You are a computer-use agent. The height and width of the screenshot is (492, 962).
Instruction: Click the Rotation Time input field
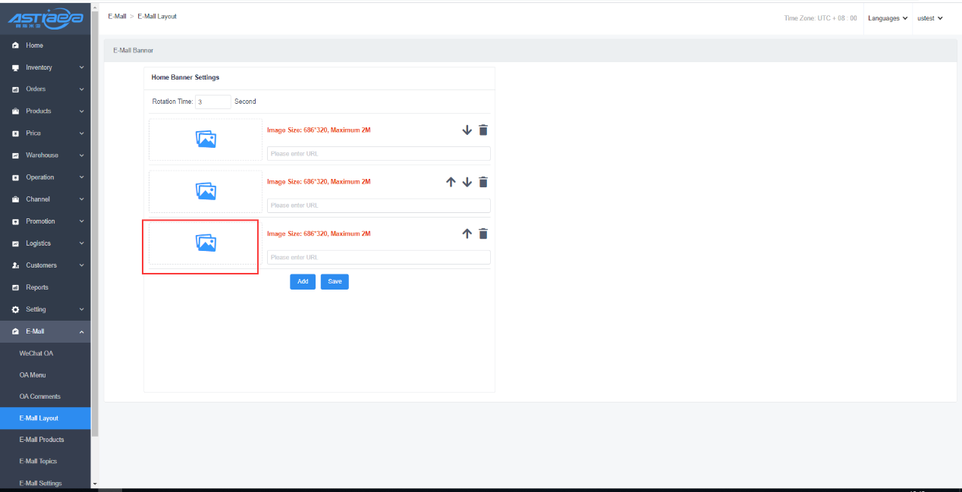click(x=212, y=102)
